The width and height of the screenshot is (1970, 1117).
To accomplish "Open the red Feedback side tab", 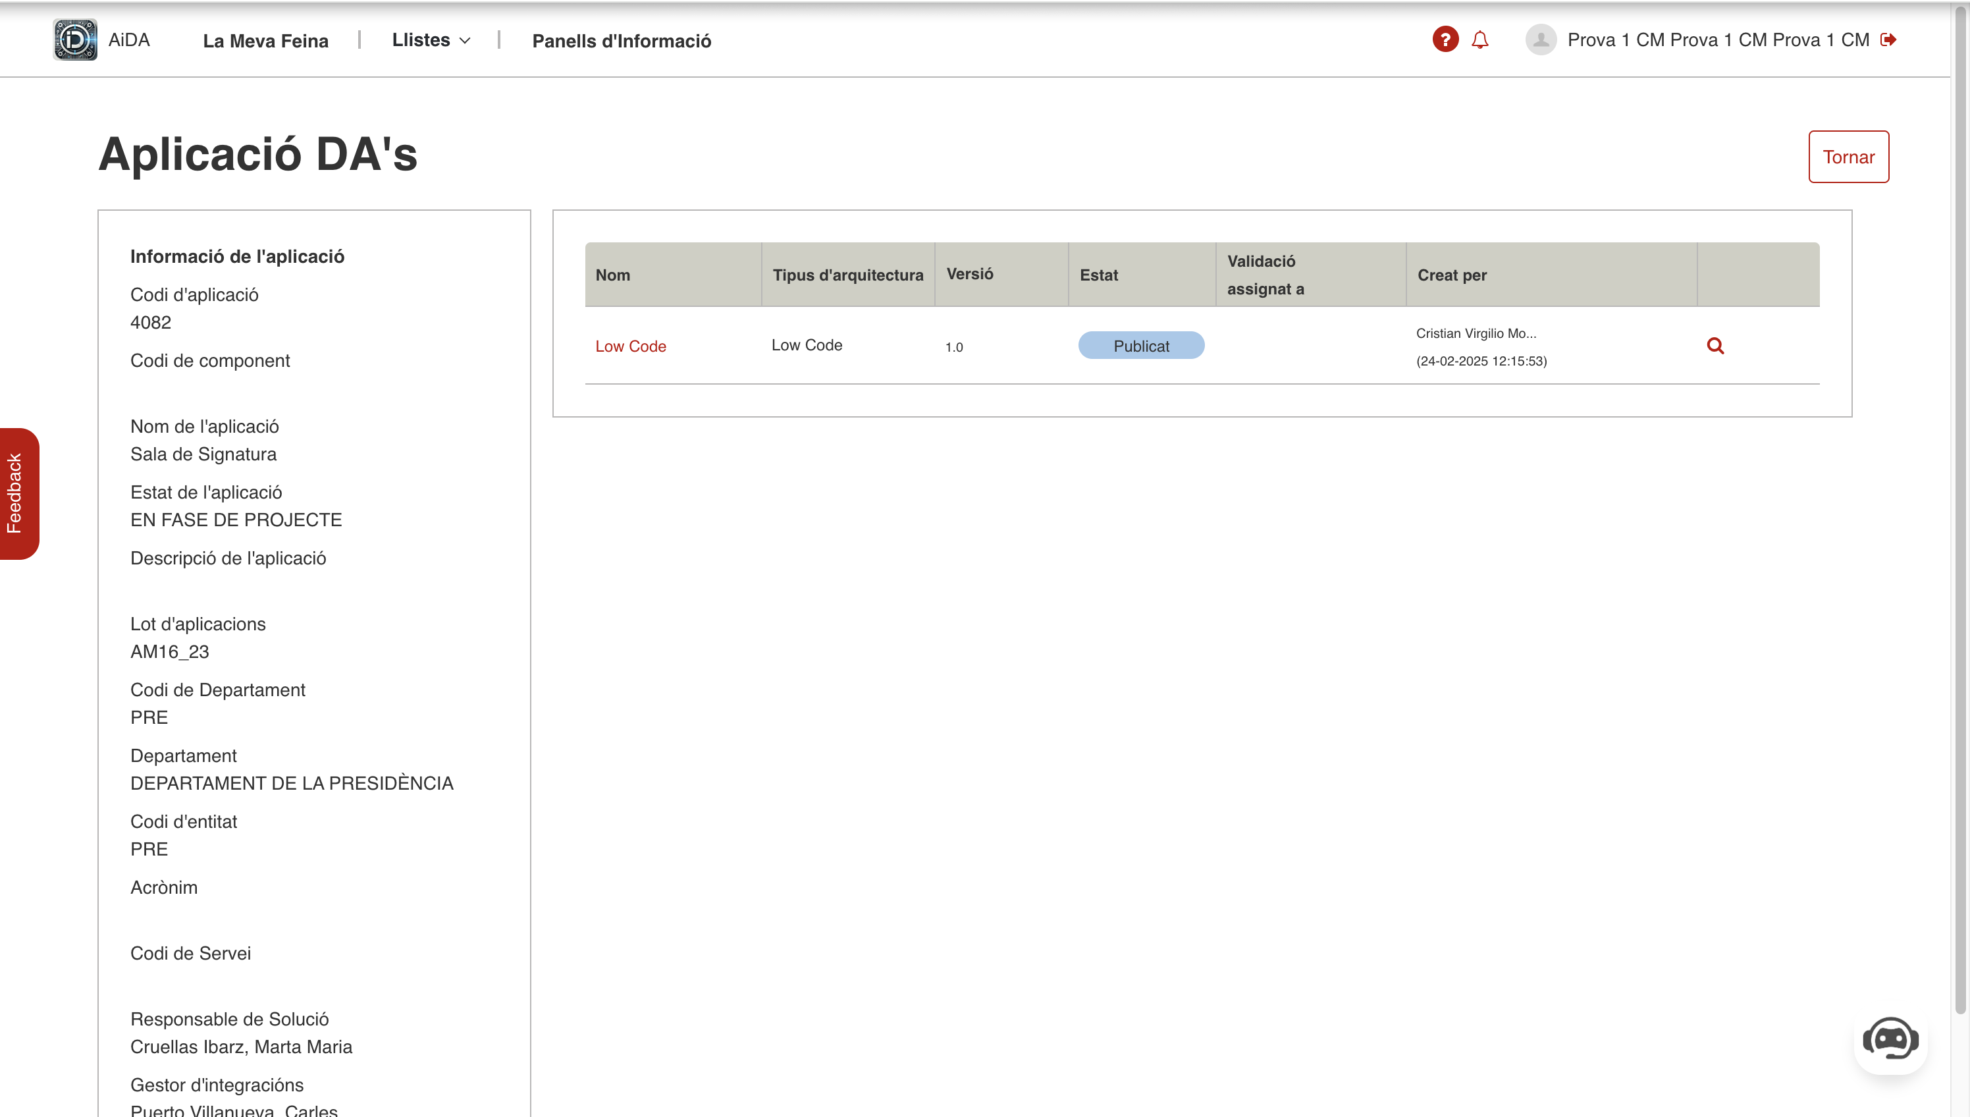I will [x=18, y=493].
